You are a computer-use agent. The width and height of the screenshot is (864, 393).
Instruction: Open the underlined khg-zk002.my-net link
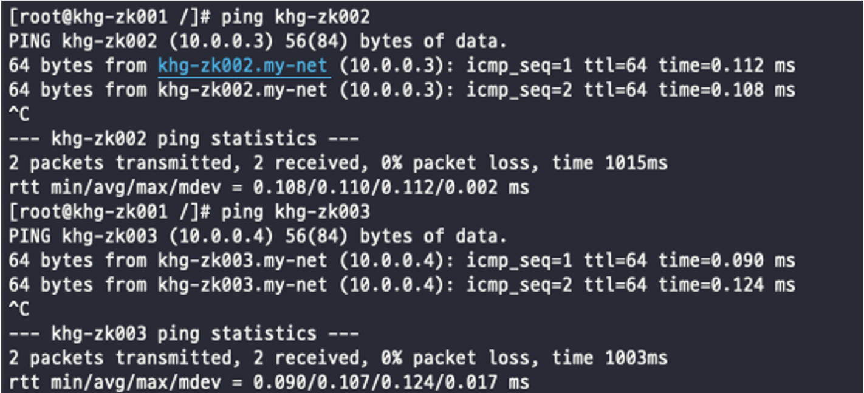coord(242,66)
